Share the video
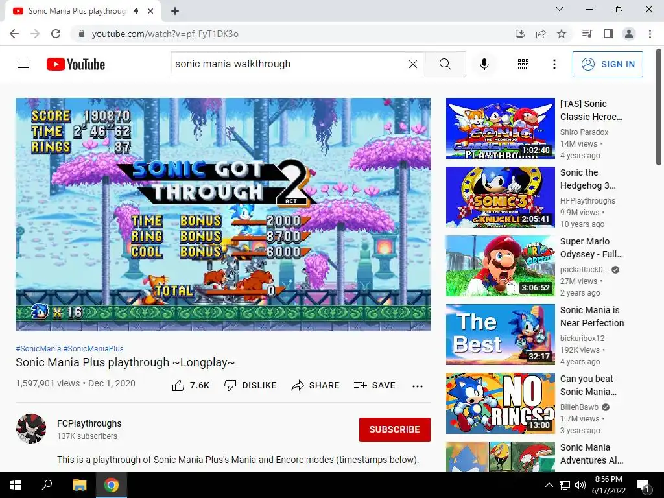Viewport: 664px width, 498px height. [x=316, y=385]
